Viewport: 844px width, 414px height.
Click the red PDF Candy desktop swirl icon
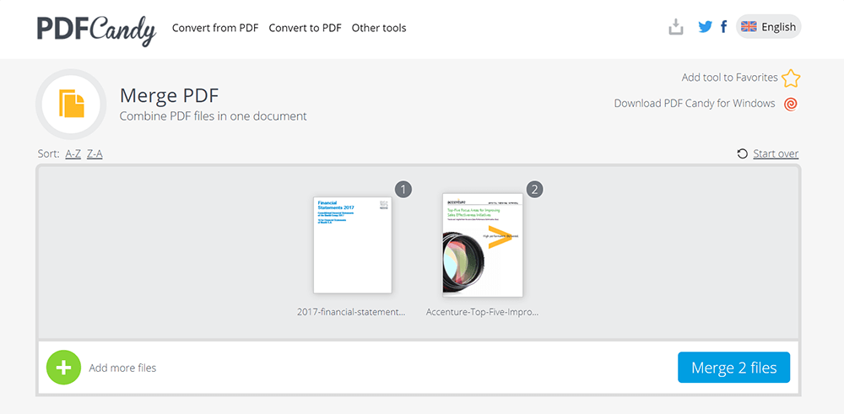(791, 105)
